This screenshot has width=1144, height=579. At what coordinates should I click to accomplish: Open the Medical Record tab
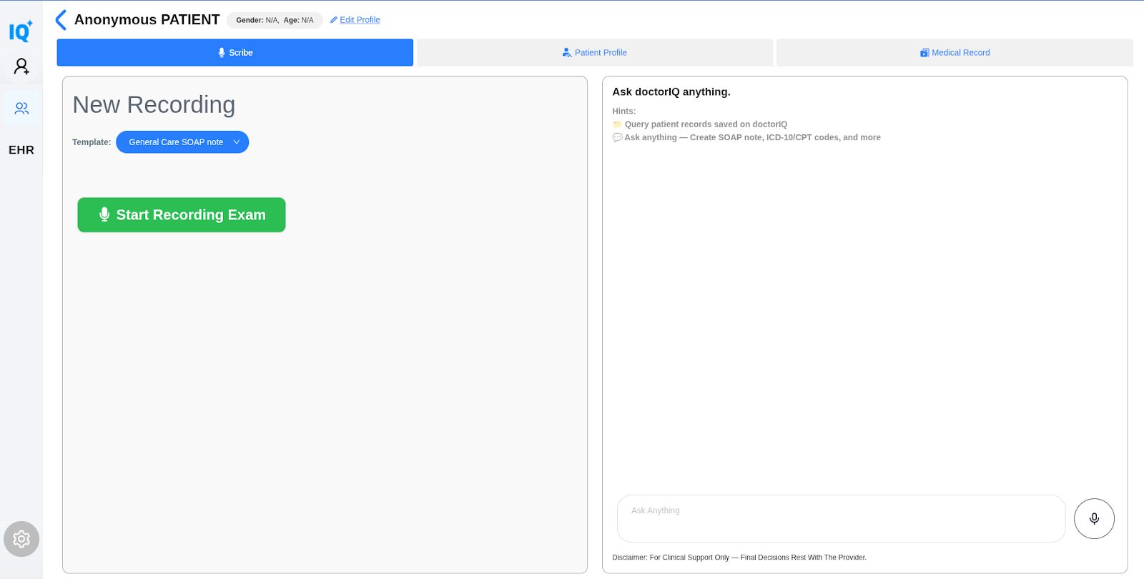pos(955,53)
